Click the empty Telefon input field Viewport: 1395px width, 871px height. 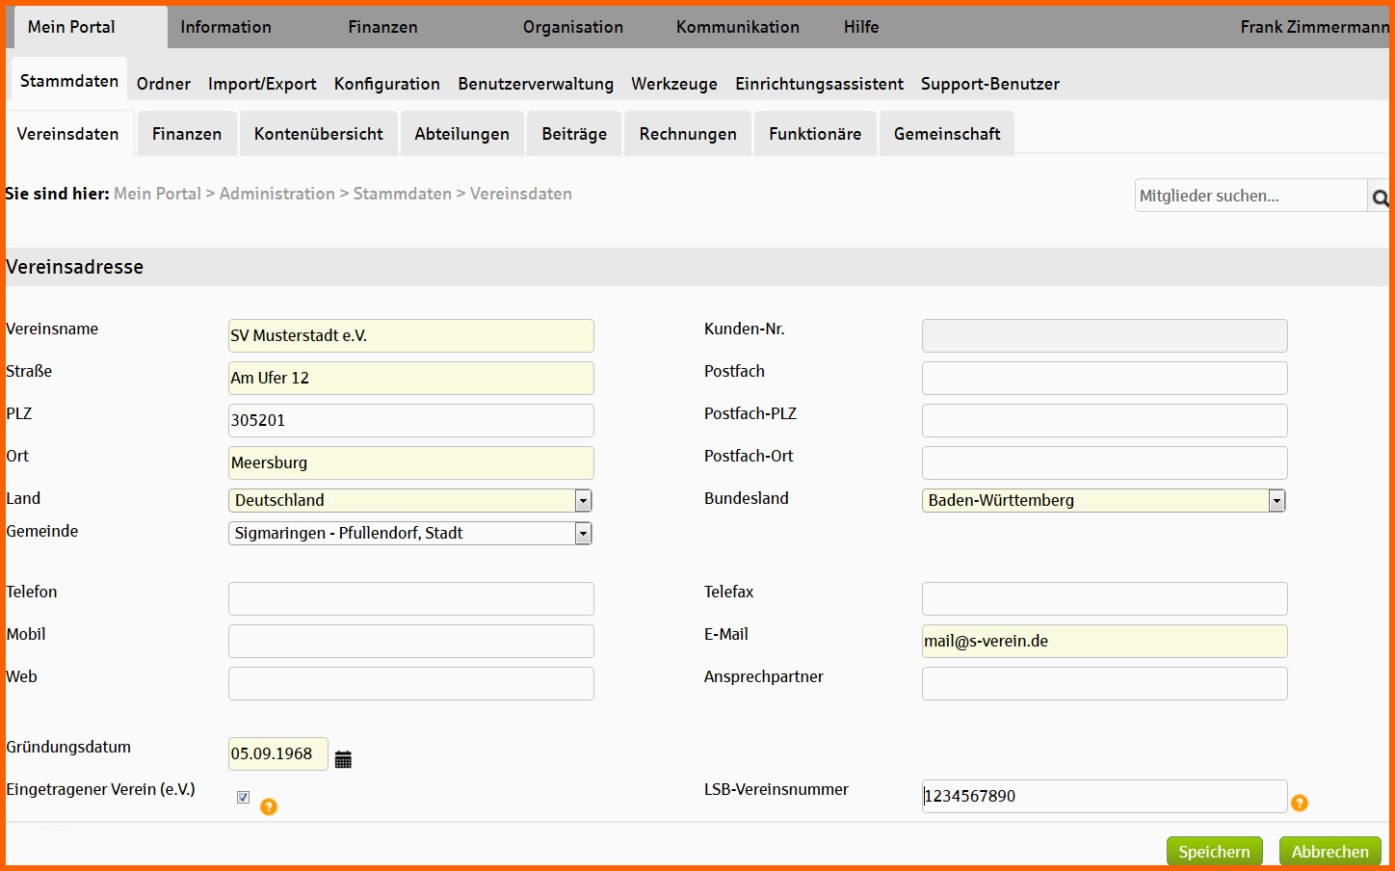411,598
